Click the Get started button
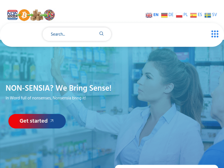 (37, 121)
